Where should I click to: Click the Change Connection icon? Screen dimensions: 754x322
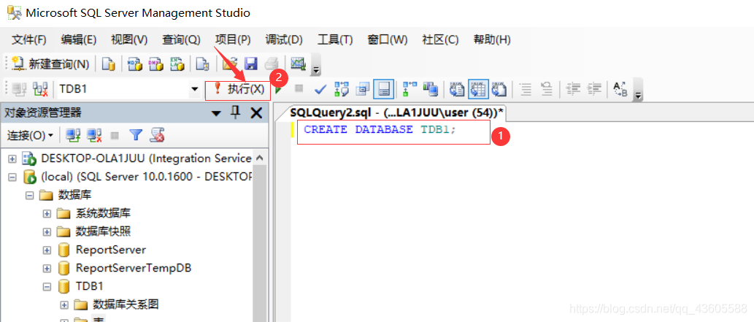tap(40, 89)
